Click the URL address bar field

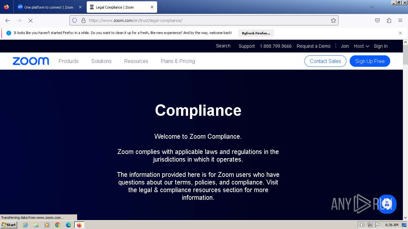click(x=204, y=20)
